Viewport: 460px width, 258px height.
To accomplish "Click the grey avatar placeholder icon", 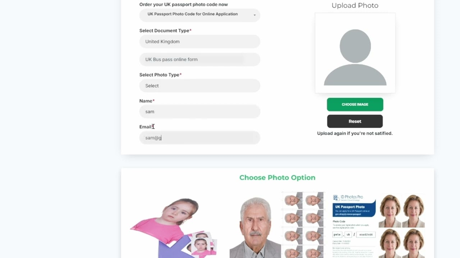I will pyautogui.click(x=355, y=57).
